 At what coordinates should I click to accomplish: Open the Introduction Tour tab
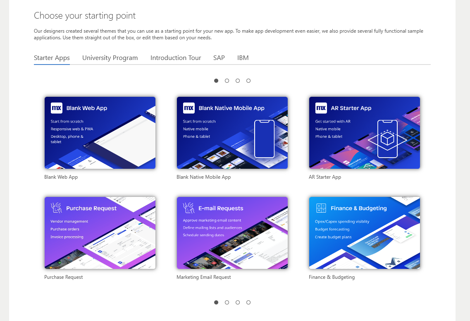(176, 57)
